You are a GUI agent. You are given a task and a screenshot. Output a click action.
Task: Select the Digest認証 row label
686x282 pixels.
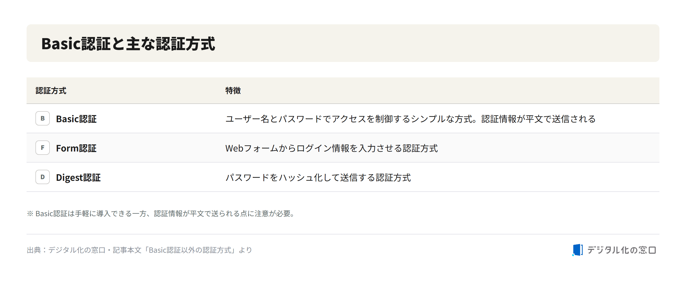tap(78, 177)
